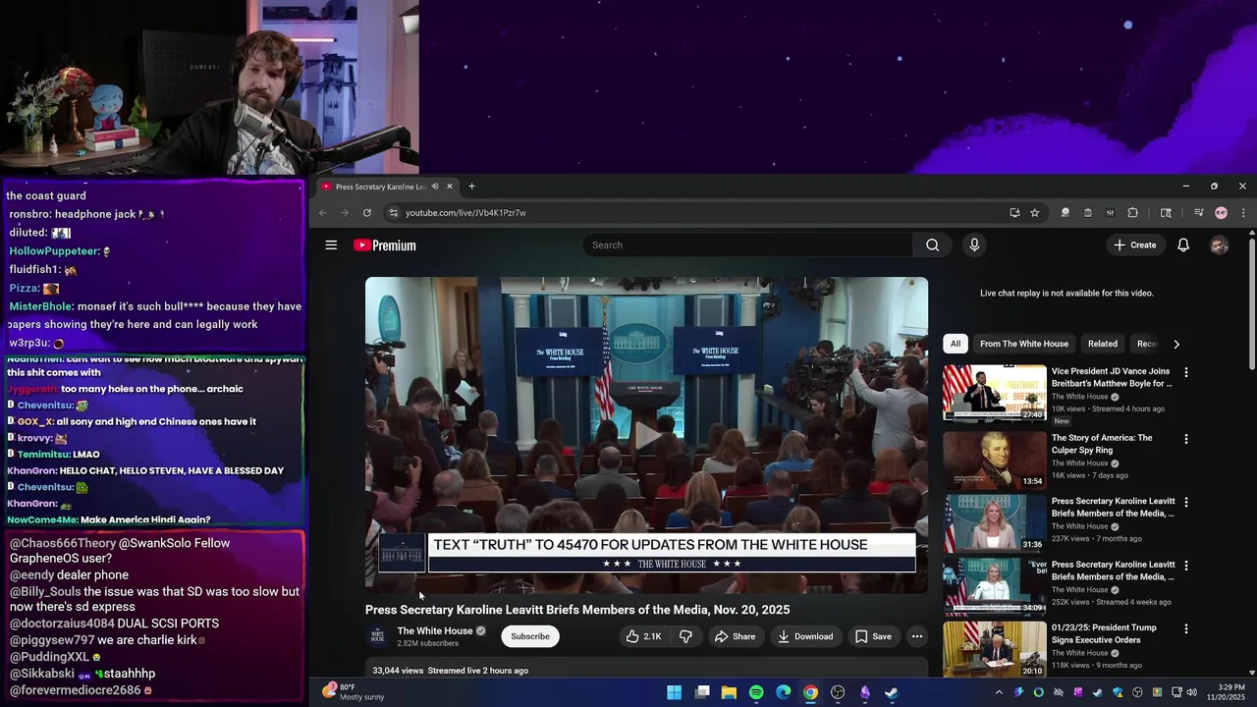Image resolution: width=1257 pixels, height=707 pixels.
Task: Launch Spotify from the taskbar
Action: point(756,692)
